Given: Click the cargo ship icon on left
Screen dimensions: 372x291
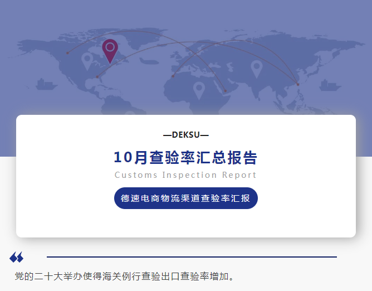Looking at the screenshot, I should pyautogui.click(x=46, y=85).
